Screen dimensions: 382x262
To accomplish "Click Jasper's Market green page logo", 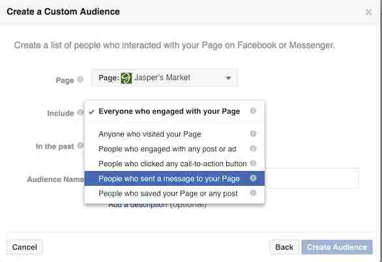I will coord(126,78).
